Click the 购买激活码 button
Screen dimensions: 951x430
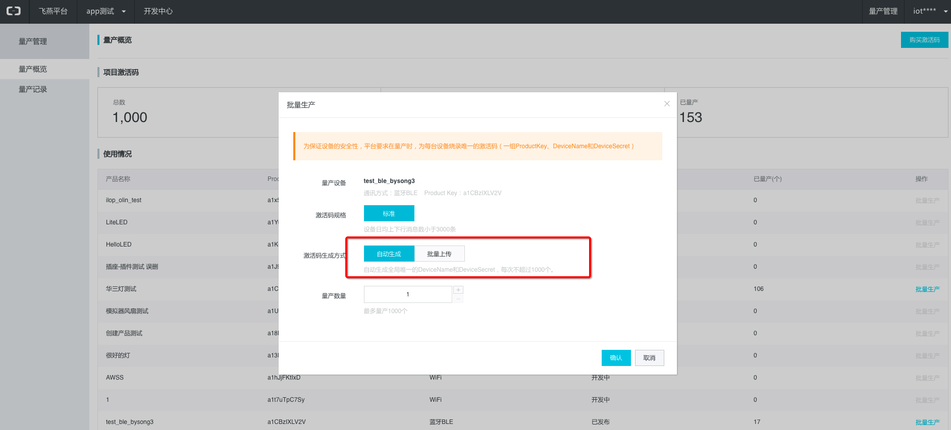pyautogui.click(x=924, y=40)
